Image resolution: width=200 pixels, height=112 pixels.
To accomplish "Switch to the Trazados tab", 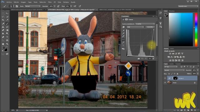I will (x=178, y=64).
